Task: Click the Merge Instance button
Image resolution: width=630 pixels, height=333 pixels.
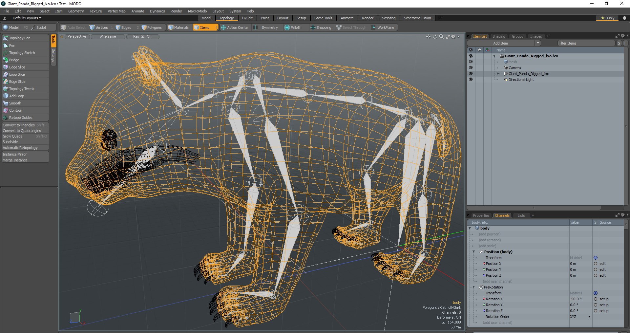Action: [25, 160]
